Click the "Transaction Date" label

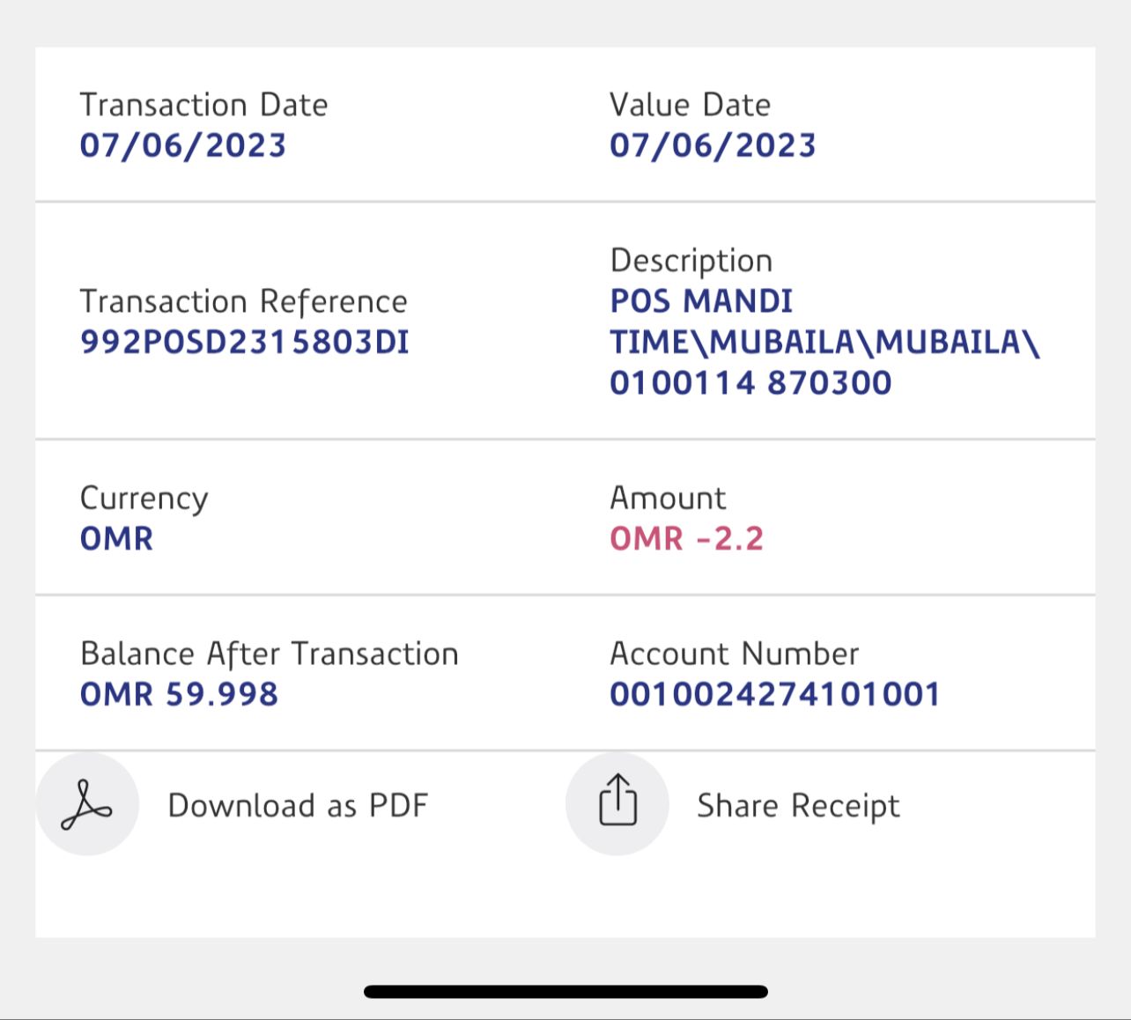[x=203, y=105]
